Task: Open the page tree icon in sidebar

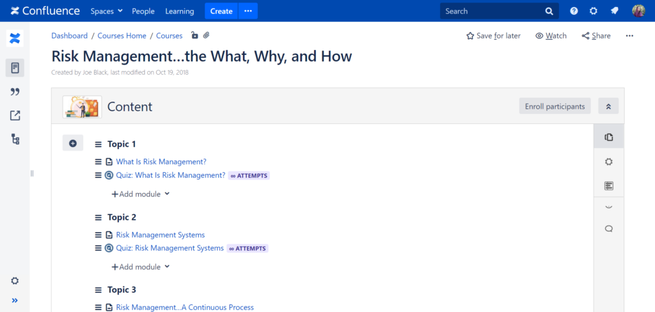Action: point(15,139)
